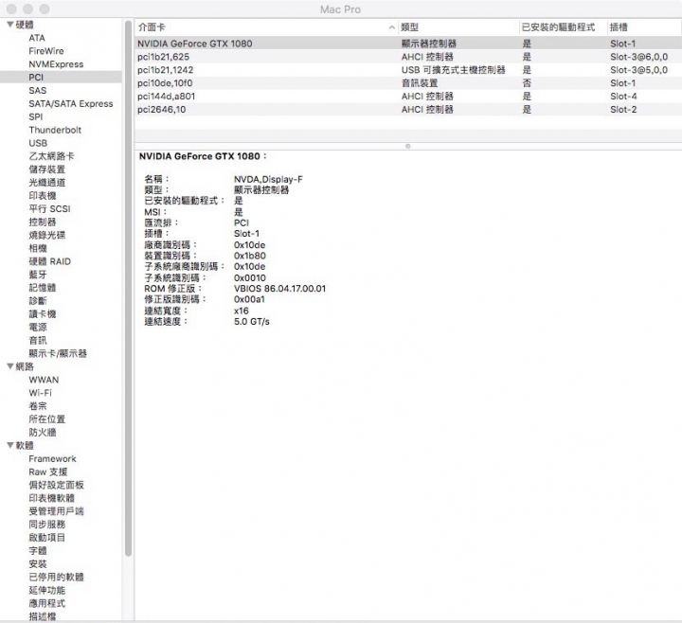Select 安裝 installations entry
The image size is (682, 623).
[x=38, y=564]
